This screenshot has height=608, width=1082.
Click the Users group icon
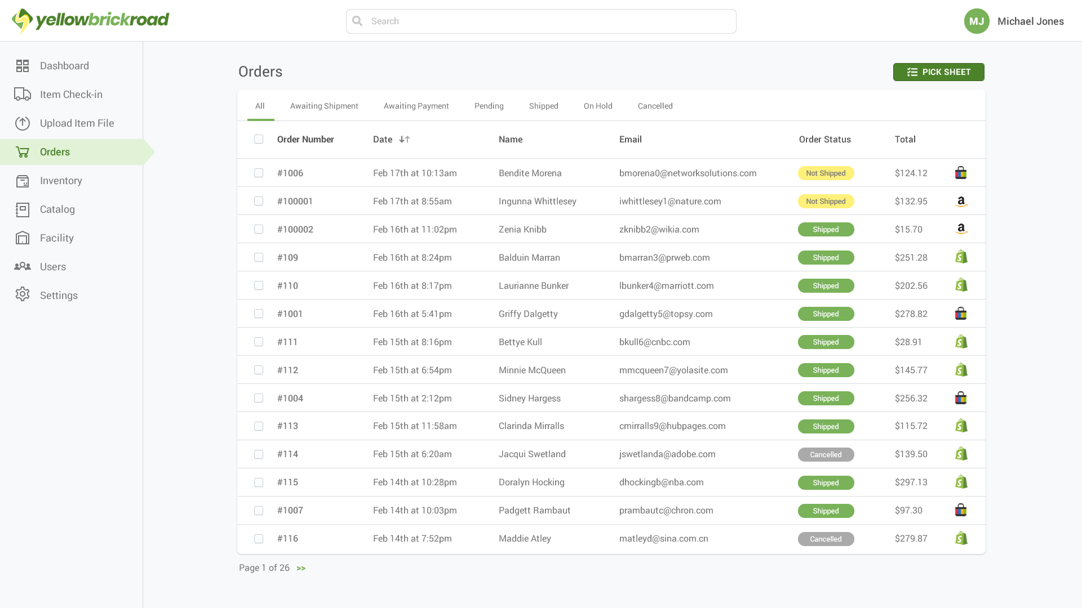(23, 267)
